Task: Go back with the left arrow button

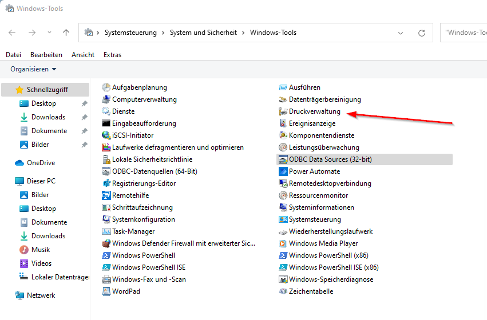Action: click(x=12, y=33)
